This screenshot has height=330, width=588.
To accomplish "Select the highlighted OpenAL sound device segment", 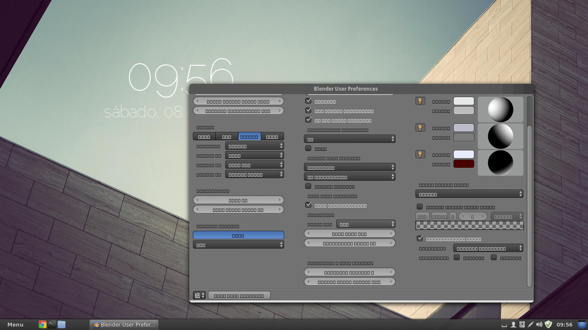I will click(250, 137).
